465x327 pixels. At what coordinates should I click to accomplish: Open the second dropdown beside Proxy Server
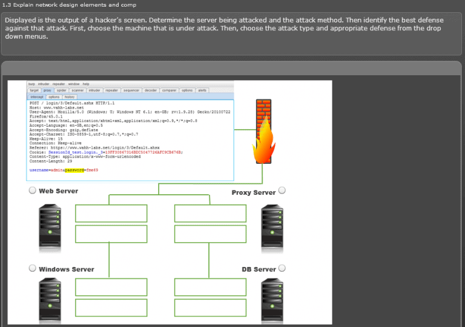210,234
